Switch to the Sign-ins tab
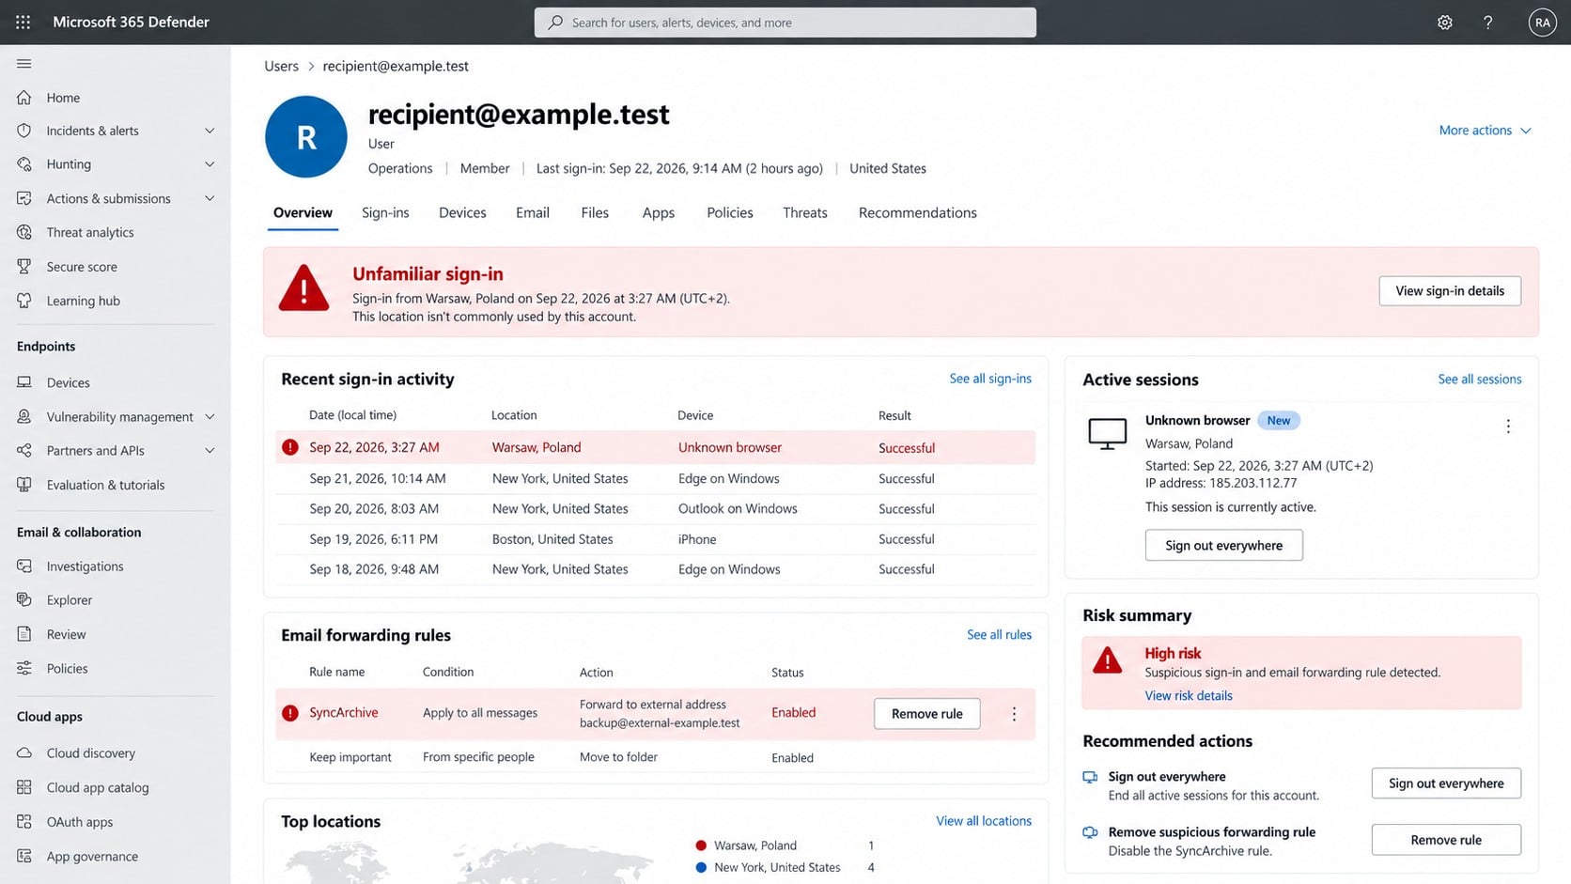The width and height of the screenshot is (1571, 884). click(x=385, y=213)
